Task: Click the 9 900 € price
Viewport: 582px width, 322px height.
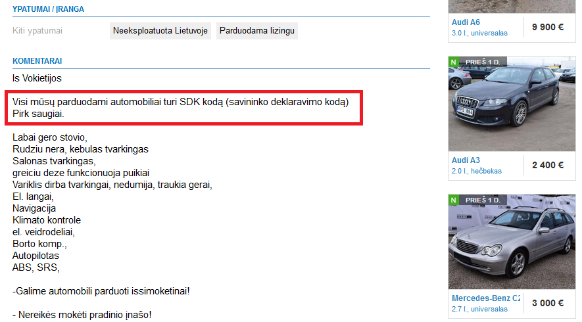Action: tap(548, 27)
